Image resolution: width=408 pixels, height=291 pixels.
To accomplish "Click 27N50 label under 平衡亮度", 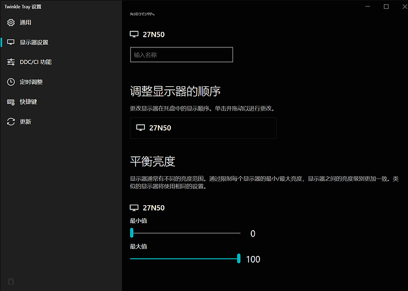I will coord(154,208).
